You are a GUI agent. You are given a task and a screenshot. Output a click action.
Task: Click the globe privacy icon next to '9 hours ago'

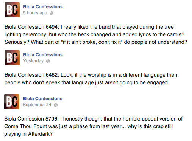click(x=52, y=13)
